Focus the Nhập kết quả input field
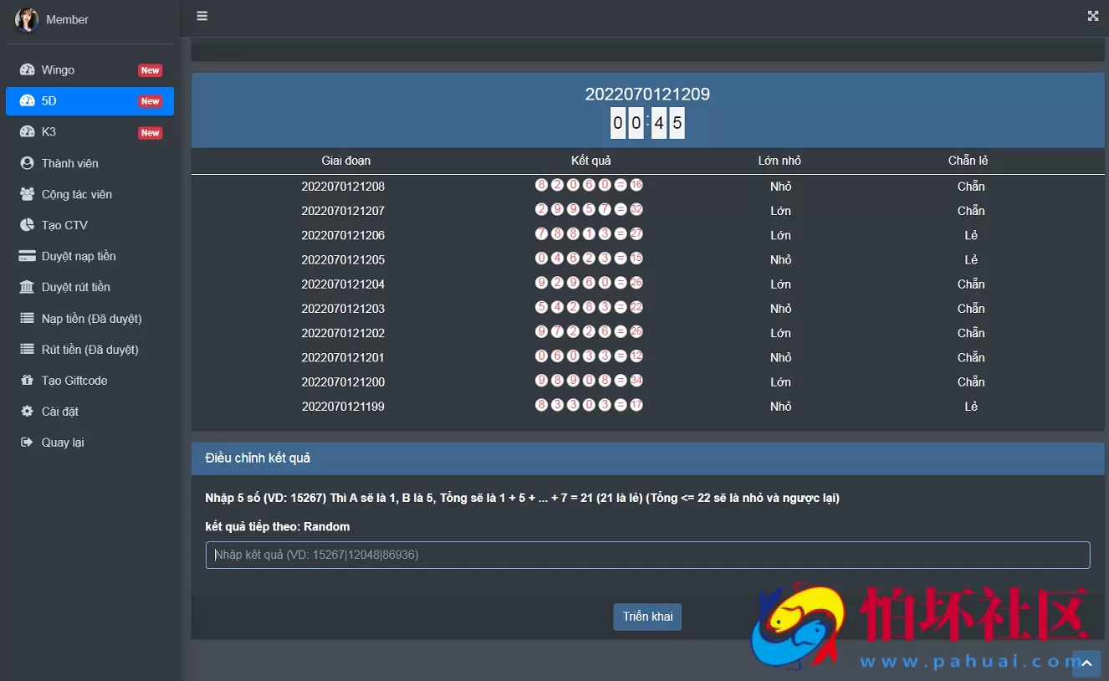Viewport: 1109px width, 681px height. click(647, 555)
